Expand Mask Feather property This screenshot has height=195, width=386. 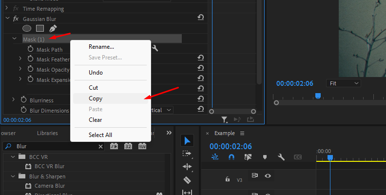(x=20, y=58)
